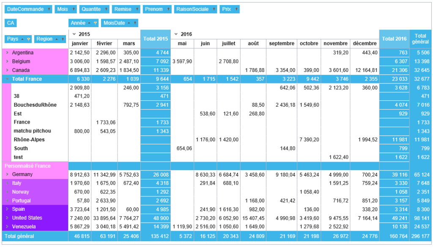Expand the Spain row
Screen dimensions: 433x248
[x=7, y=209]
